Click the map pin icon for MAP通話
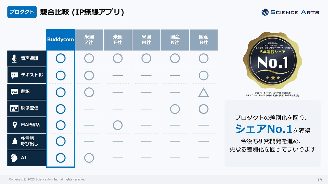Viewport: 328px width, 184px height. pos(15,125)
